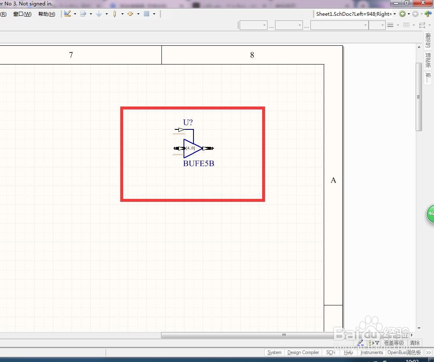The image size is (434, 362).
Task: Expand the digital devices dropdown arrow
Action: [122, 14]
